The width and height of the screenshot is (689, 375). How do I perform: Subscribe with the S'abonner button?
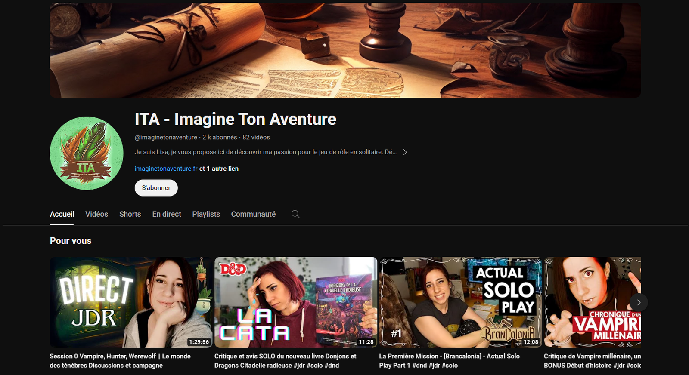(x=156, y=188)
